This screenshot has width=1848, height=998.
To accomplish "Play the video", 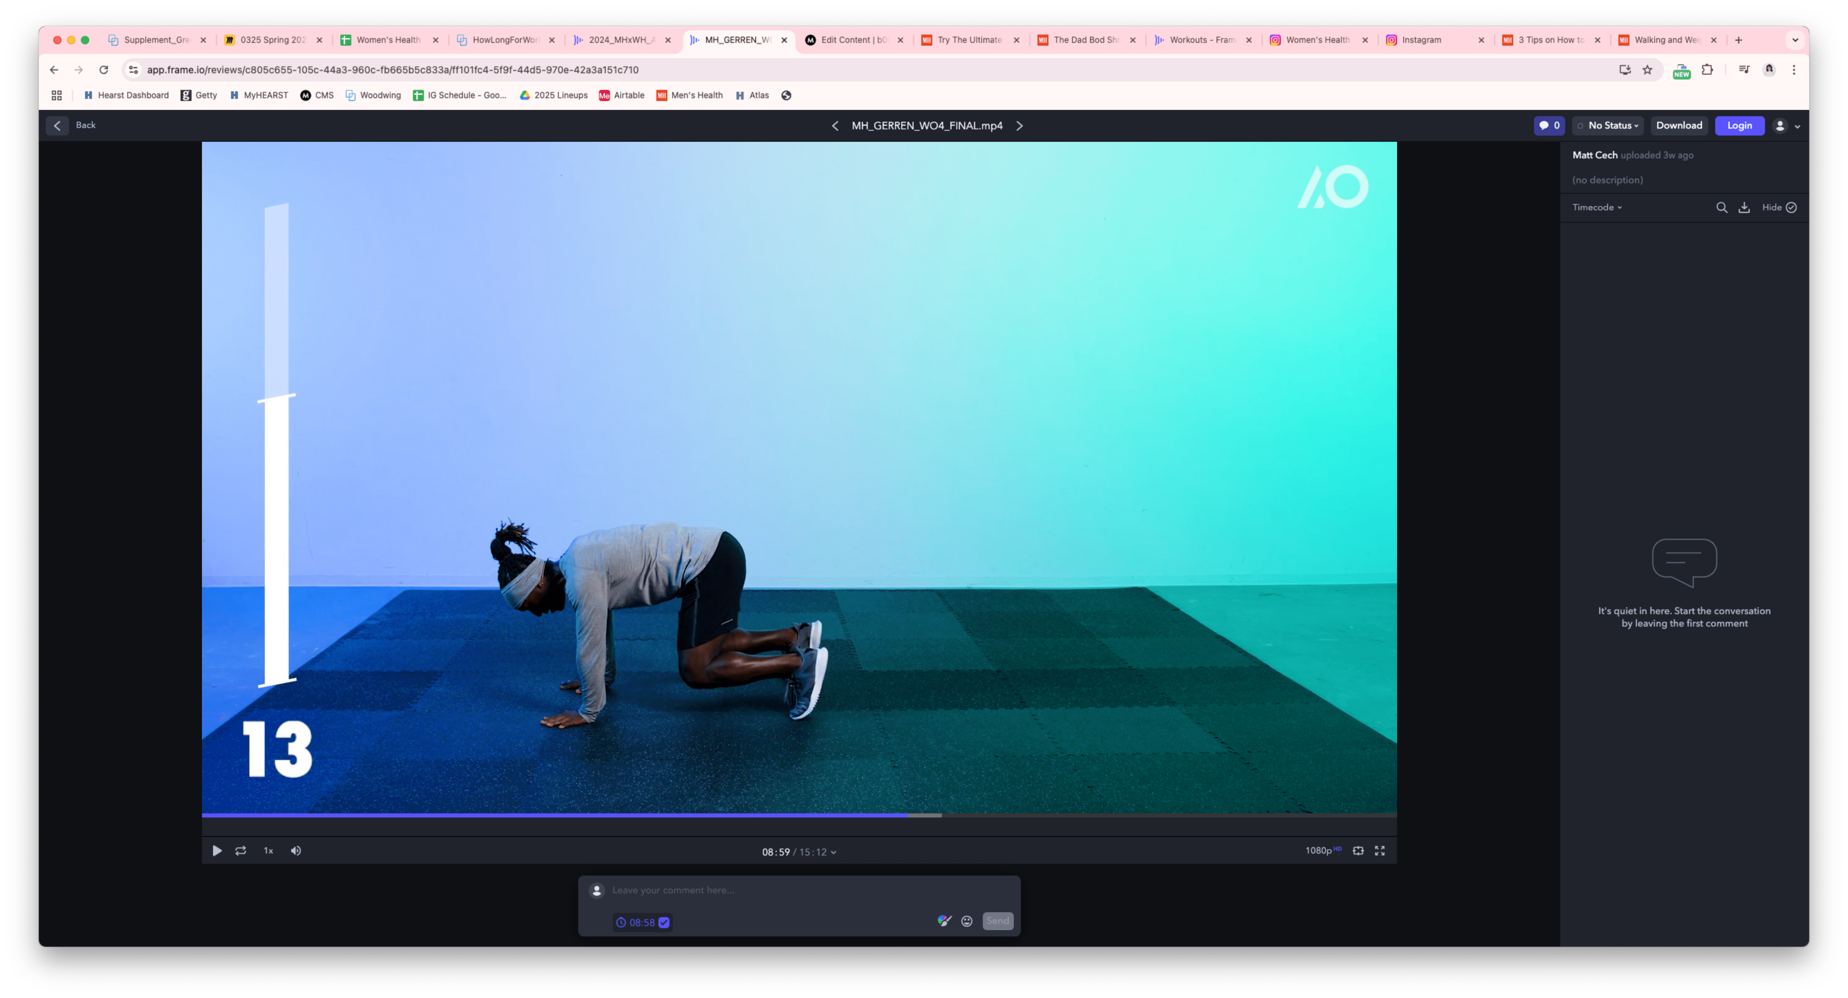I will (217, 851).
